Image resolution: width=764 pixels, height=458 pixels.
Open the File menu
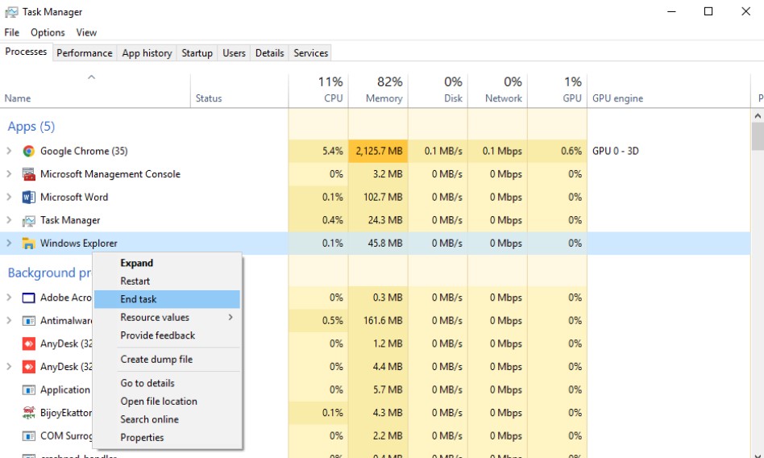click(x=12, y=32)
